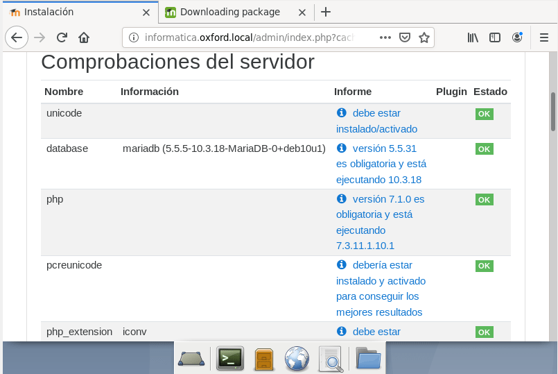Toggle the sidebar view icon
The width and height of the screenshot is (558, 374).
(495, 37)
